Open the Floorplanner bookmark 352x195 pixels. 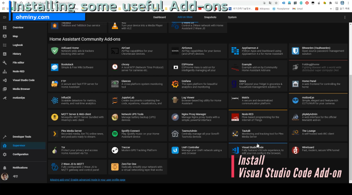click(x=281, y=9)
